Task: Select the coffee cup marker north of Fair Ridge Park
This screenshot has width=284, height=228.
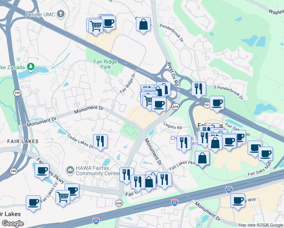Action: click(x=108, y=23)
